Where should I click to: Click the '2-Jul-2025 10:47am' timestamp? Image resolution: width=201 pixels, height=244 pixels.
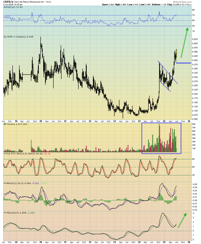[x=13, y=5]
